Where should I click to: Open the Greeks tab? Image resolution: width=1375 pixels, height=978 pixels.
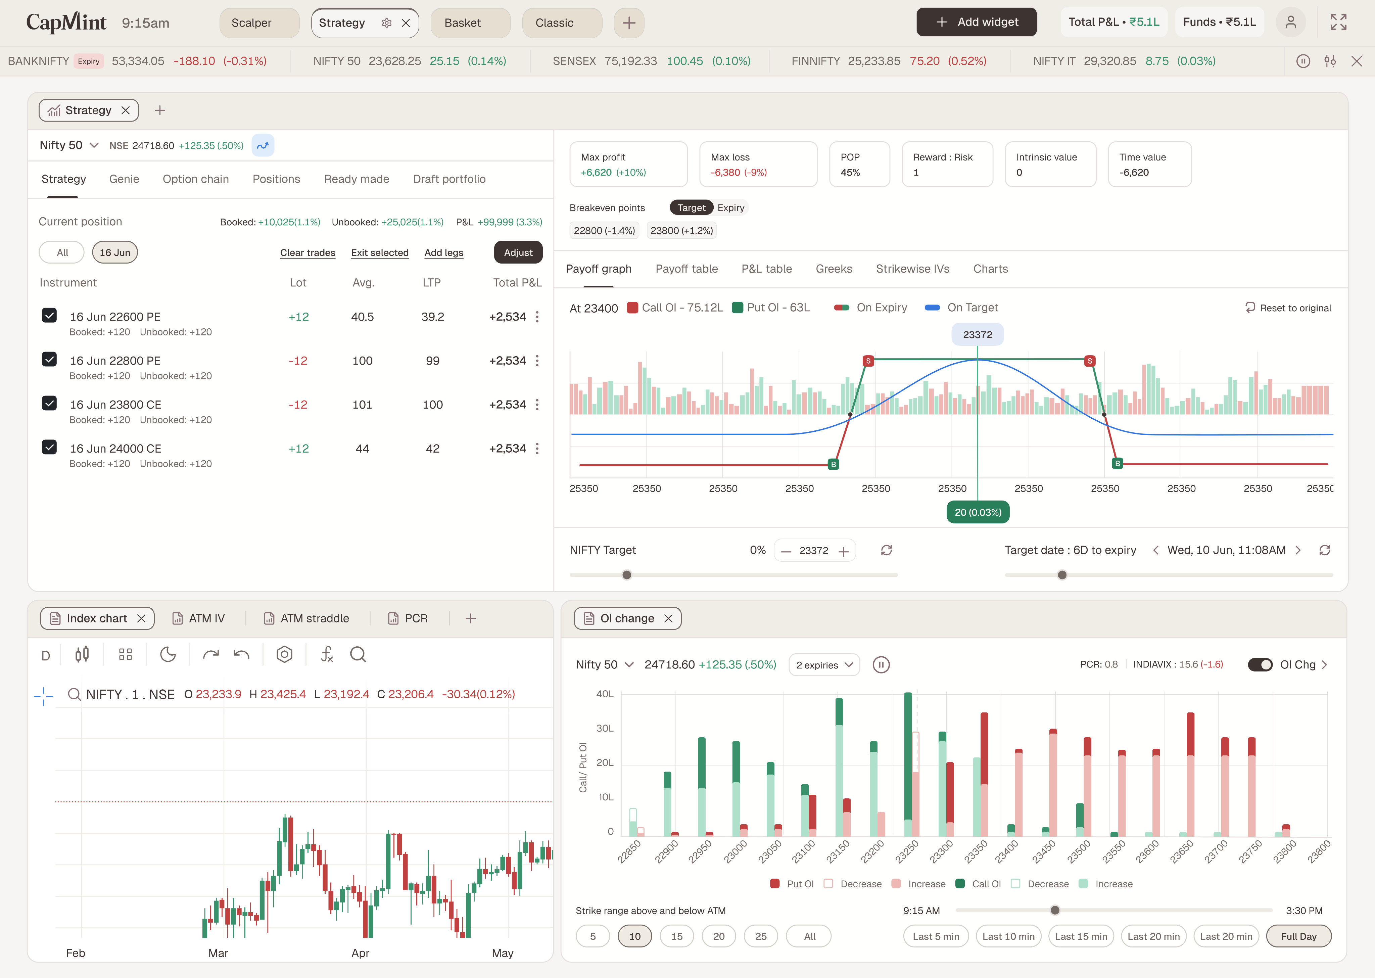click(833, 269)
